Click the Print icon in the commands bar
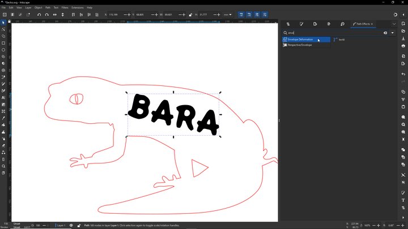 point(403,46)
